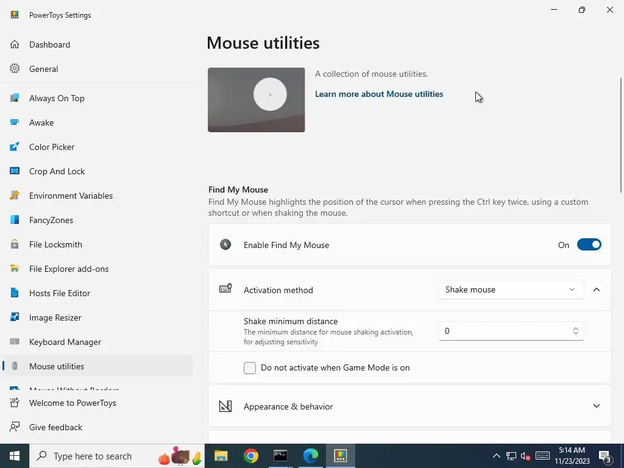Click the Mouse utilities preview image

coord(257,100)
